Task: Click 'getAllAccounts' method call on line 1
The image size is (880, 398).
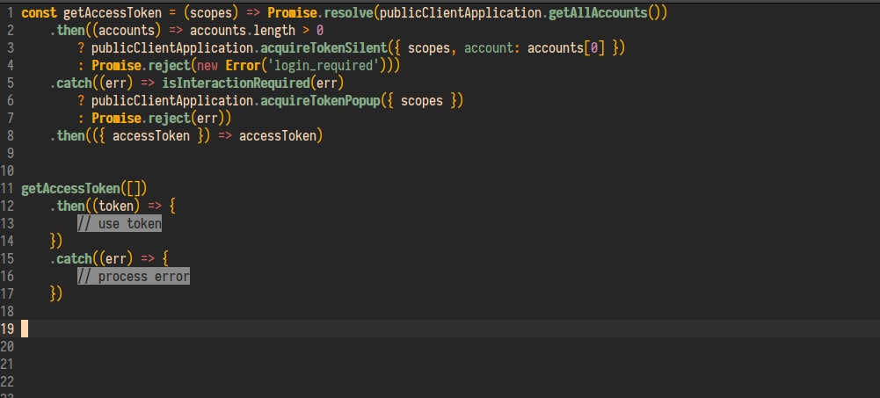Action: 598,13
